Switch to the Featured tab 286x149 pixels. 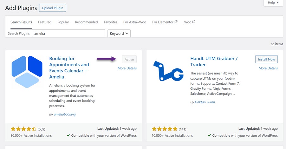45,22
